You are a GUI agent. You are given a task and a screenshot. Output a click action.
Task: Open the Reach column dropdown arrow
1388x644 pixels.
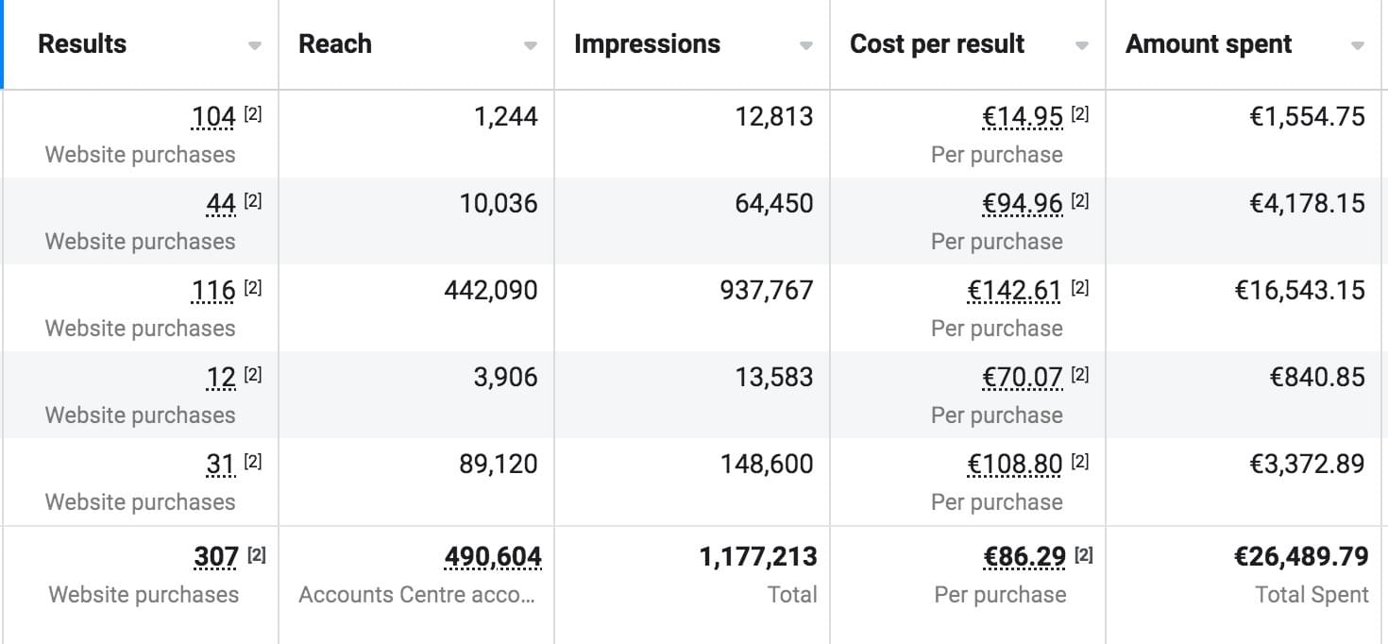tap(530, 46)
